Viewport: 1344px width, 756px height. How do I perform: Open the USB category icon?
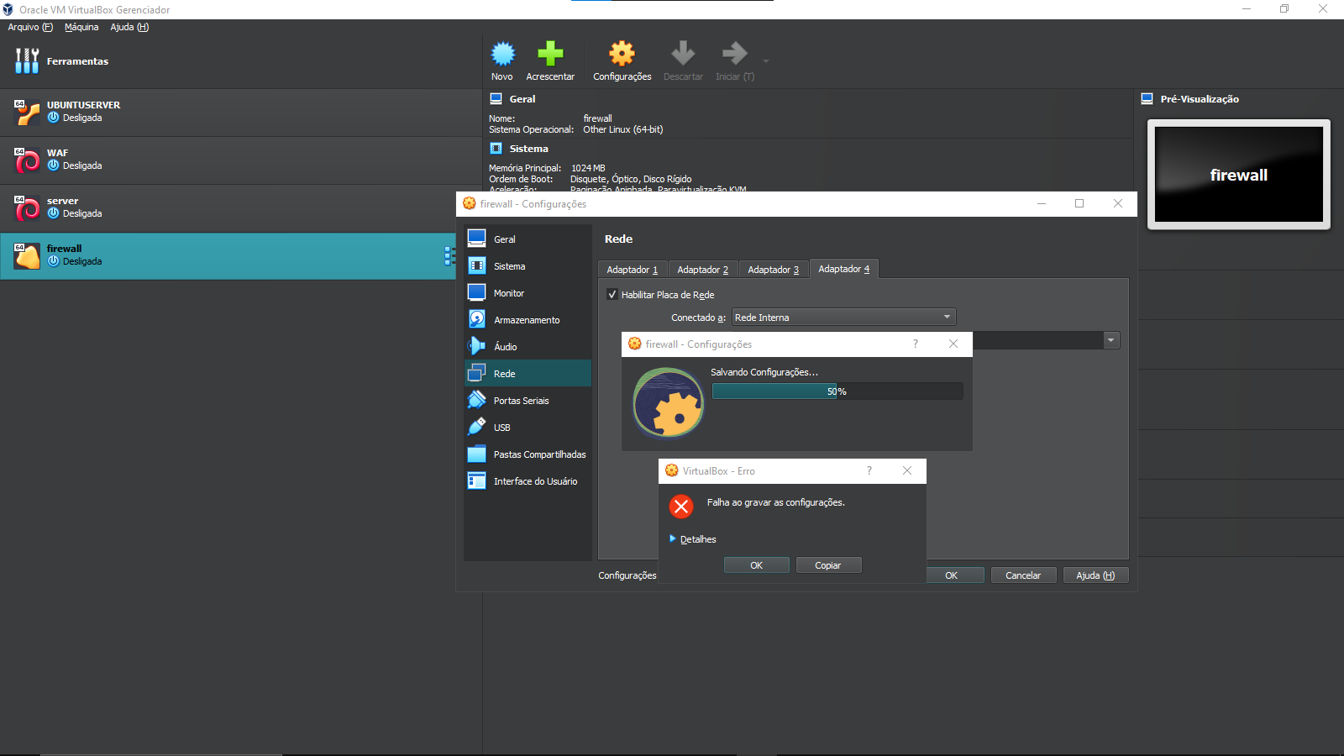[476, 427]
